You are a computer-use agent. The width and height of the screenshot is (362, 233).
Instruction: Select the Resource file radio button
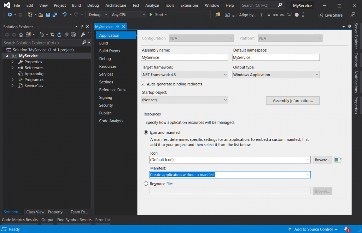click(x=146, y=184)
